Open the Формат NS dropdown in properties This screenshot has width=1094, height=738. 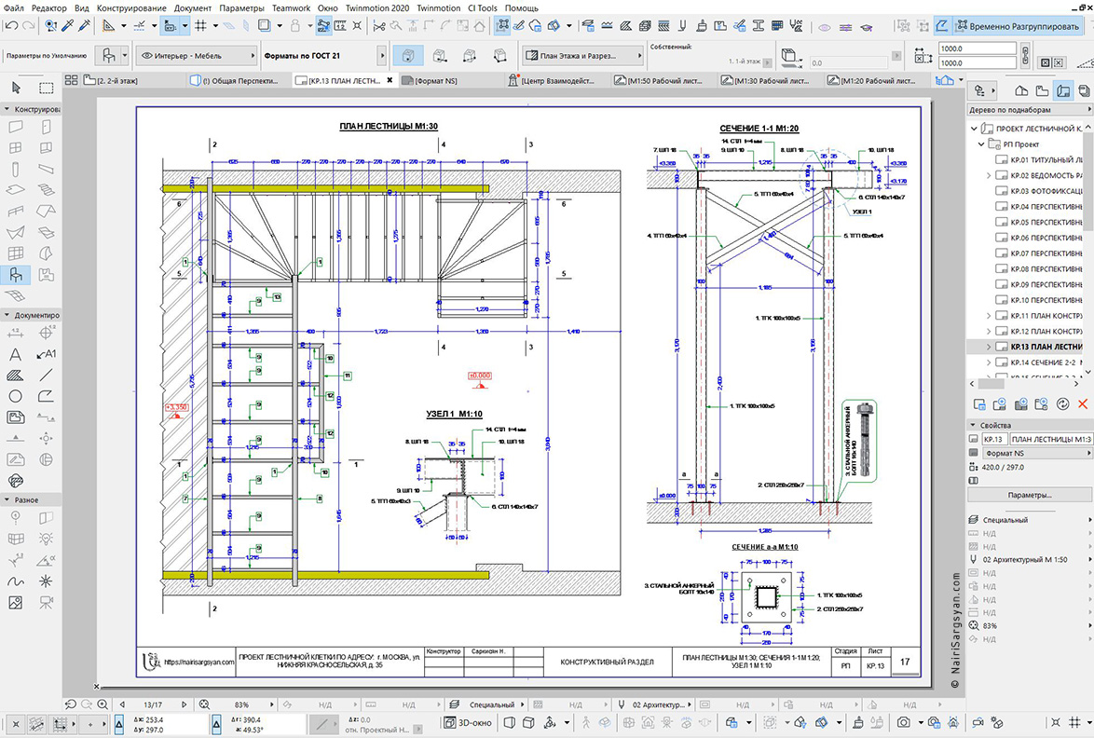[1037, 454]
